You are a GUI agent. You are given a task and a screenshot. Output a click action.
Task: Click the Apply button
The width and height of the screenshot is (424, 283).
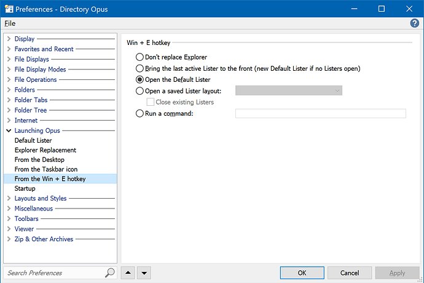point(397,273)
